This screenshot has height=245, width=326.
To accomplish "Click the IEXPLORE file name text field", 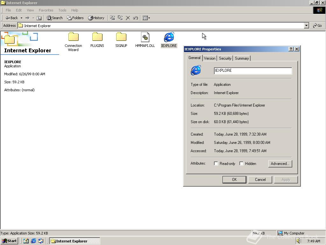I will tap(252, 71).
